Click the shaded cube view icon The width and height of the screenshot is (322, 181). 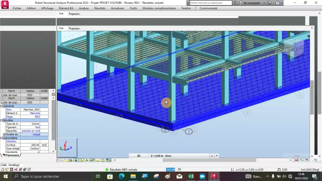(x=25, y=169)
